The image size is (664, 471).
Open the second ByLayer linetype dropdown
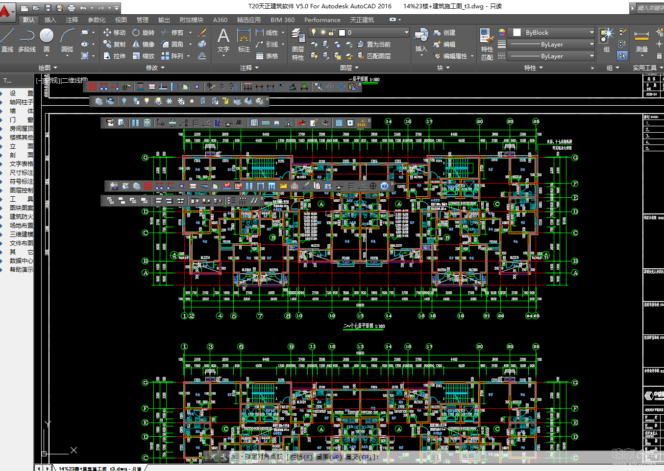coord(551,56)
